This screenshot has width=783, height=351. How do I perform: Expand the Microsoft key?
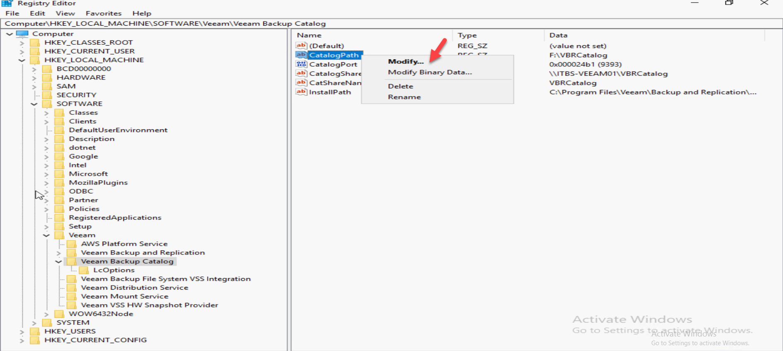(46, 174)
